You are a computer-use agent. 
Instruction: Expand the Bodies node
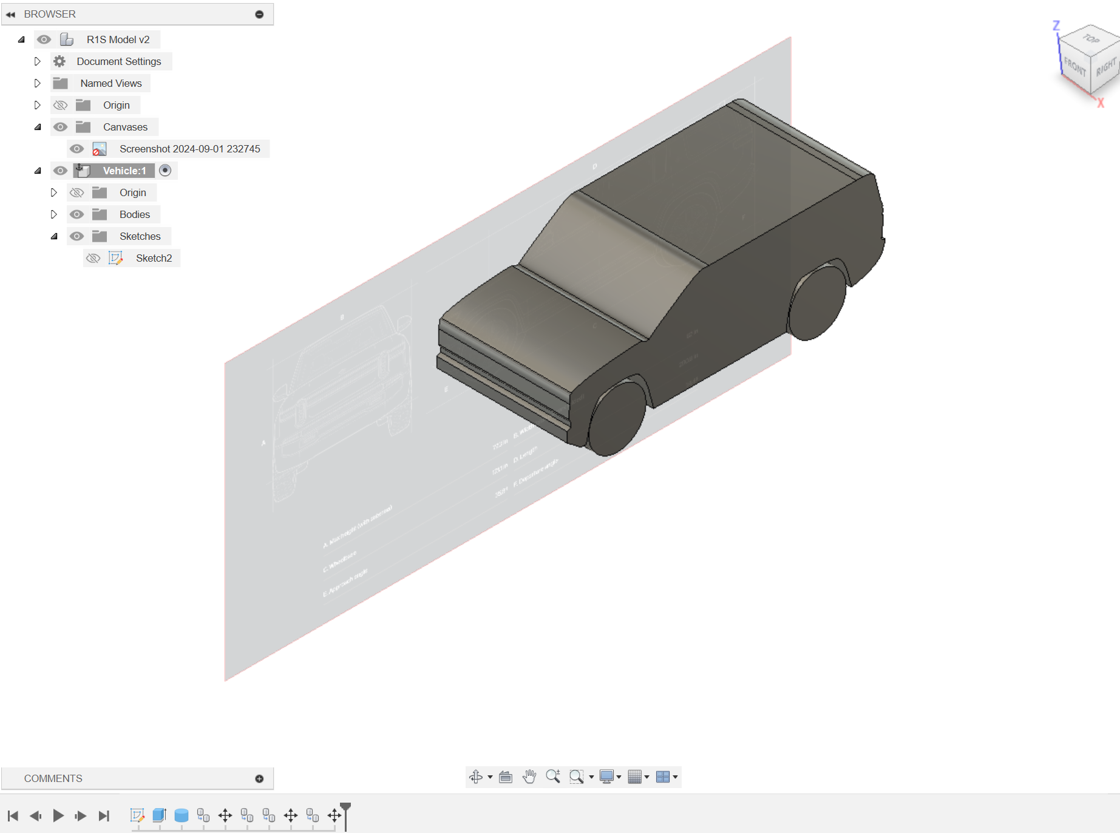pyautogui.click(x=53, y=214)
